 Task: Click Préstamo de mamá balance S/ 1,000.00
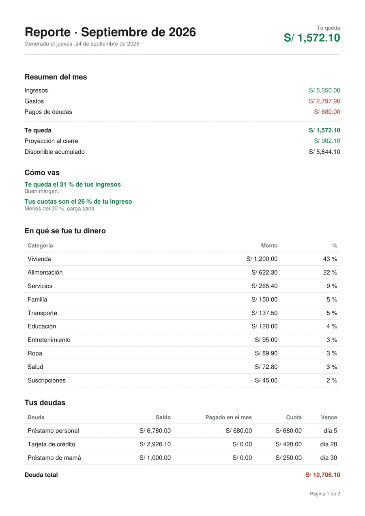155,458
